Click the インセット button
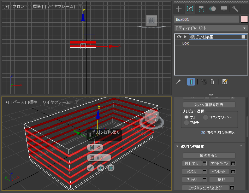 (x=219, y=171)
